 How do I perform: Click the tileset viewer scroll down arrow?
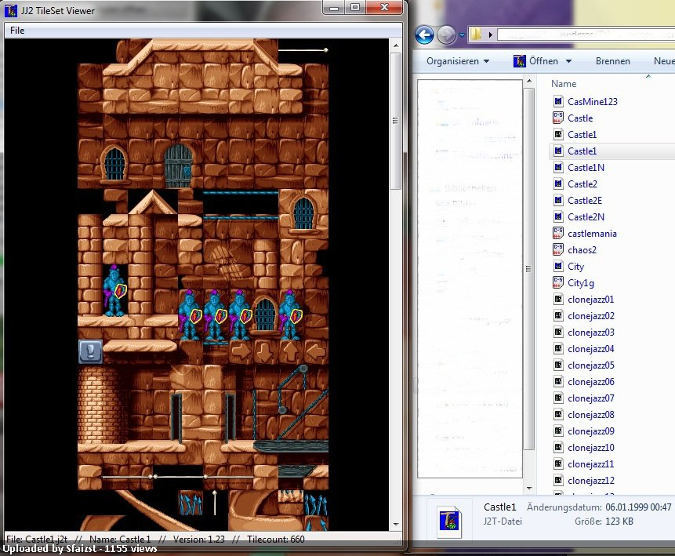click(x=396, y=524)
